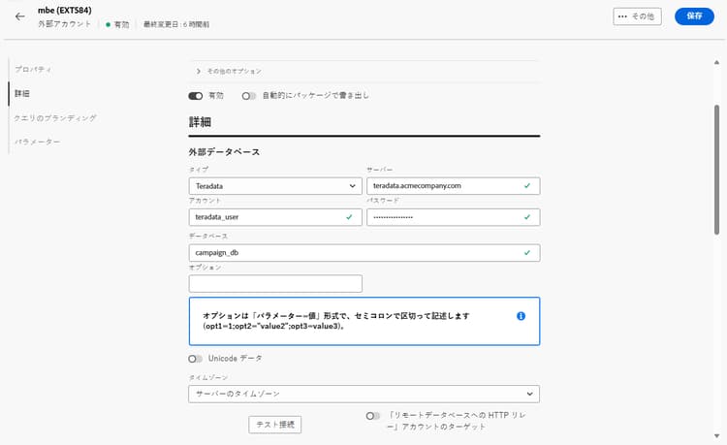Select the クエリのブランディング sidebar item

point(55,117)
